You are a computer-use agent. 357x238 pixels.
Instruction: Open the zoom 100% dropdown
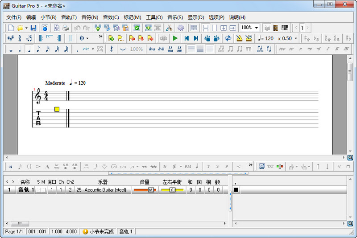(x=257, y=28)
